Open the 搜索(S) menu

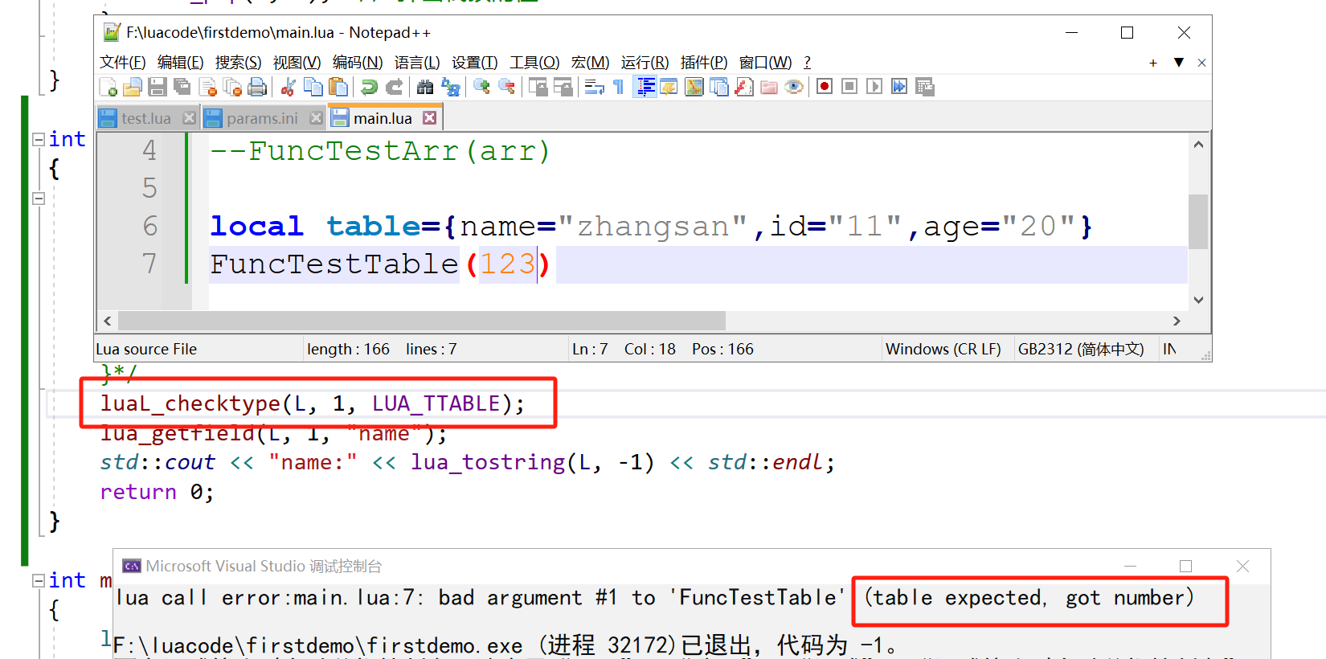[239, 63]
